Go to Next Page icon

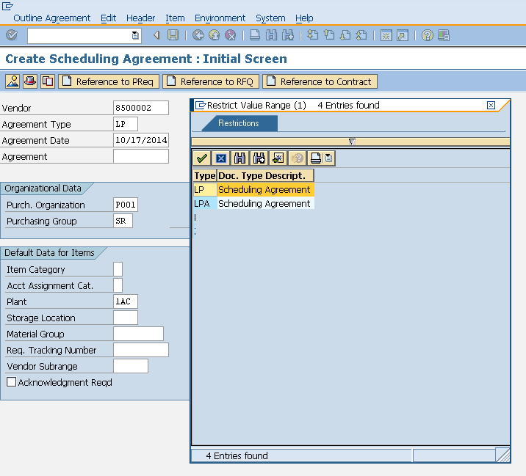point(345,34)
